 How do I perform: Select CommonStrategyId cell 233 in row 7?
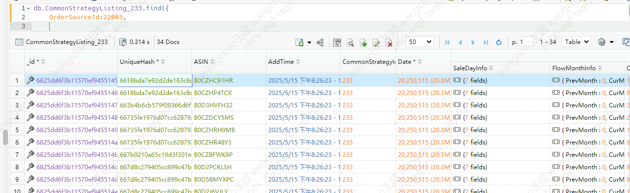[x=369, y=154]
